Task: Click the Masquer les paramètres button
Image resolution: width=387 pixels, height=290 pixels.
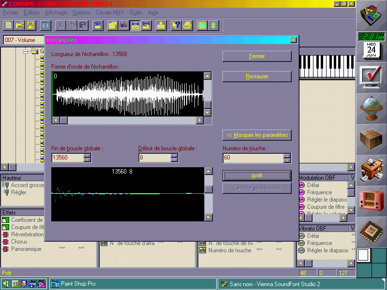Action: [x=257, y=135]
